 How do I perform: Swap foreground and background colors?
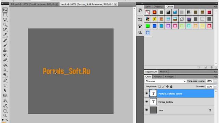(7, 120)
